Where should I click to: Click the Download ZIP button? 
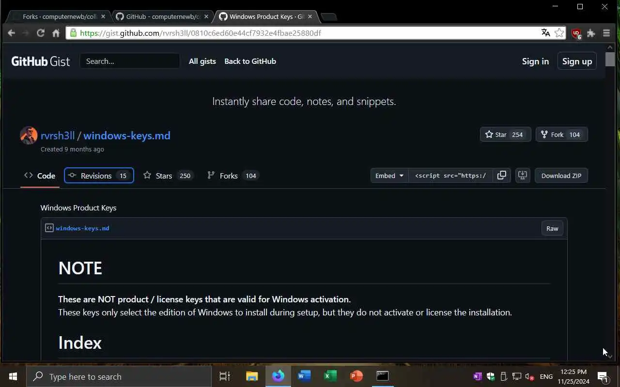561,176
